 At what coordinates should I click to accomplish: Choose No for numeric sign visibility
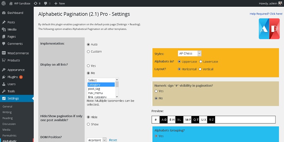point(156,98)
